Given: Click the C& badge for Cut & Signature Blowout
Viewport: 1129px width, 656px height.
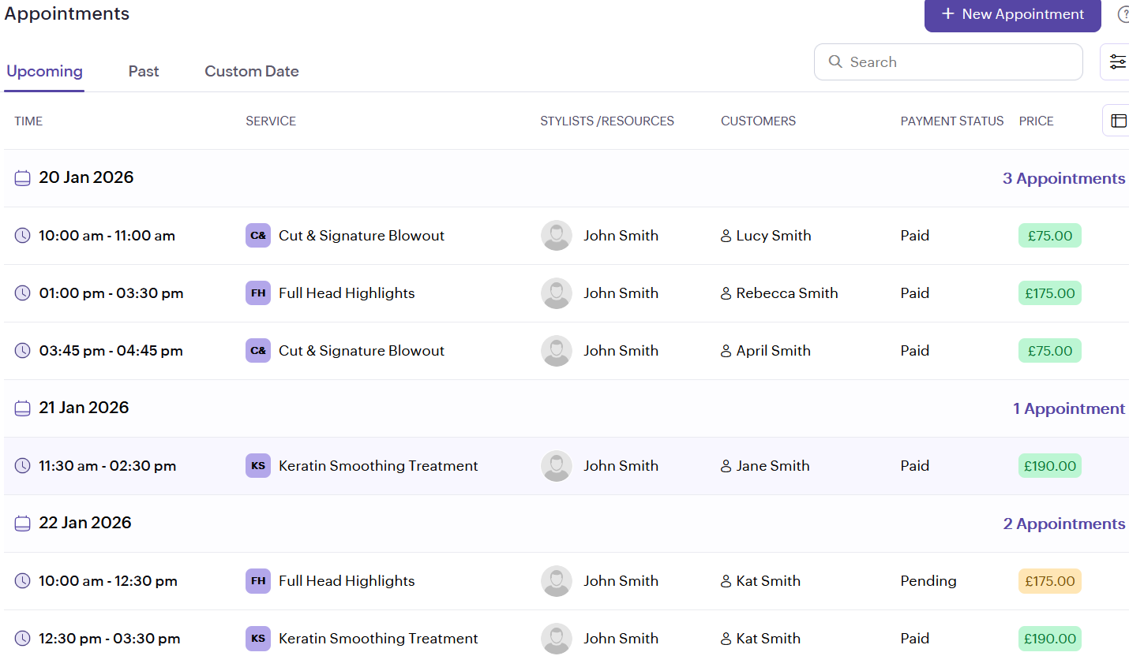Looking at the screenshot, I should coord(257,235).
